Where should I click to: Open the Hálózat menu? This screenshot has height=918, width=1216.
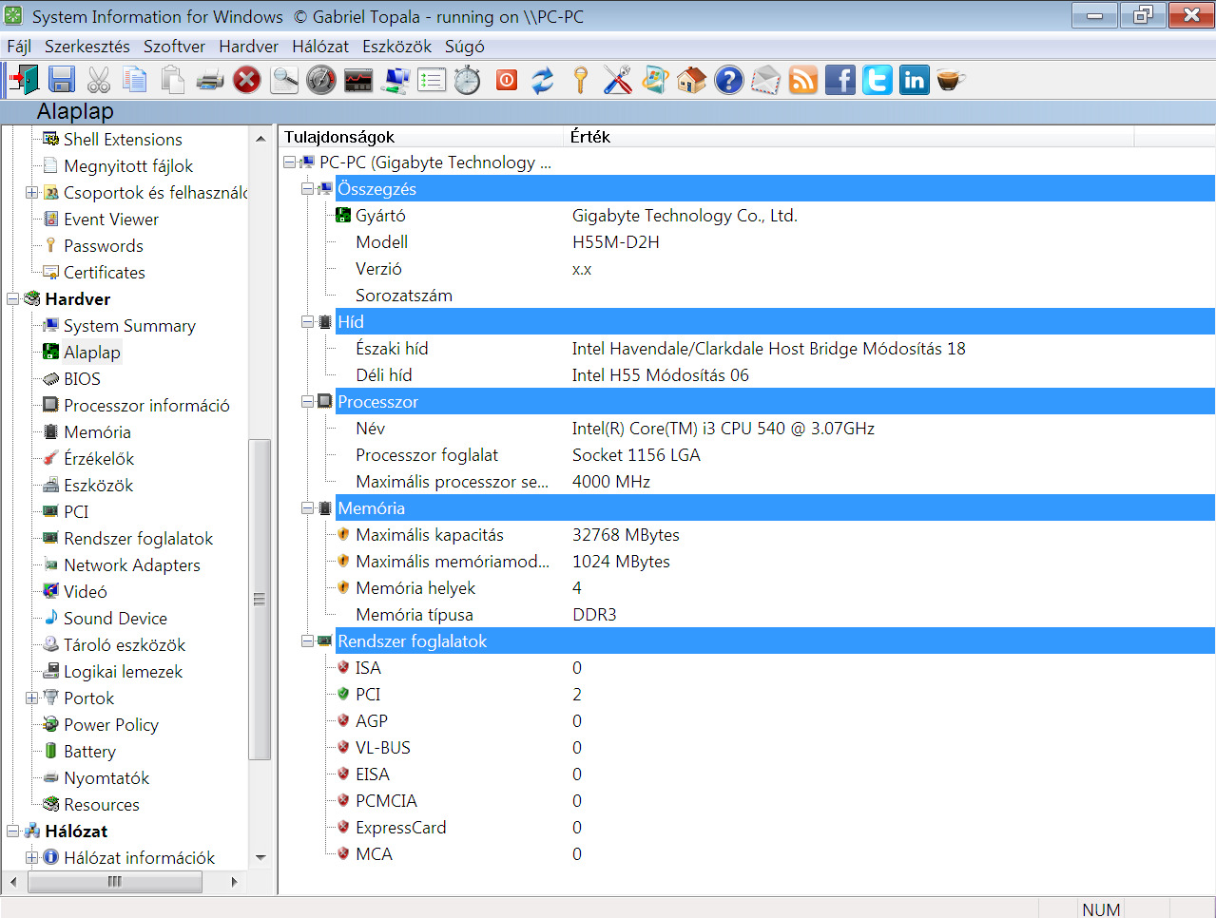(320, 47)
